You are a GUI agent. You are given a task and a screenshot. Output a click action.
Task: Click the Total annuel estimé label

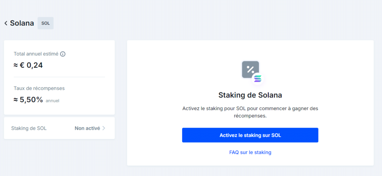[36, 54]
